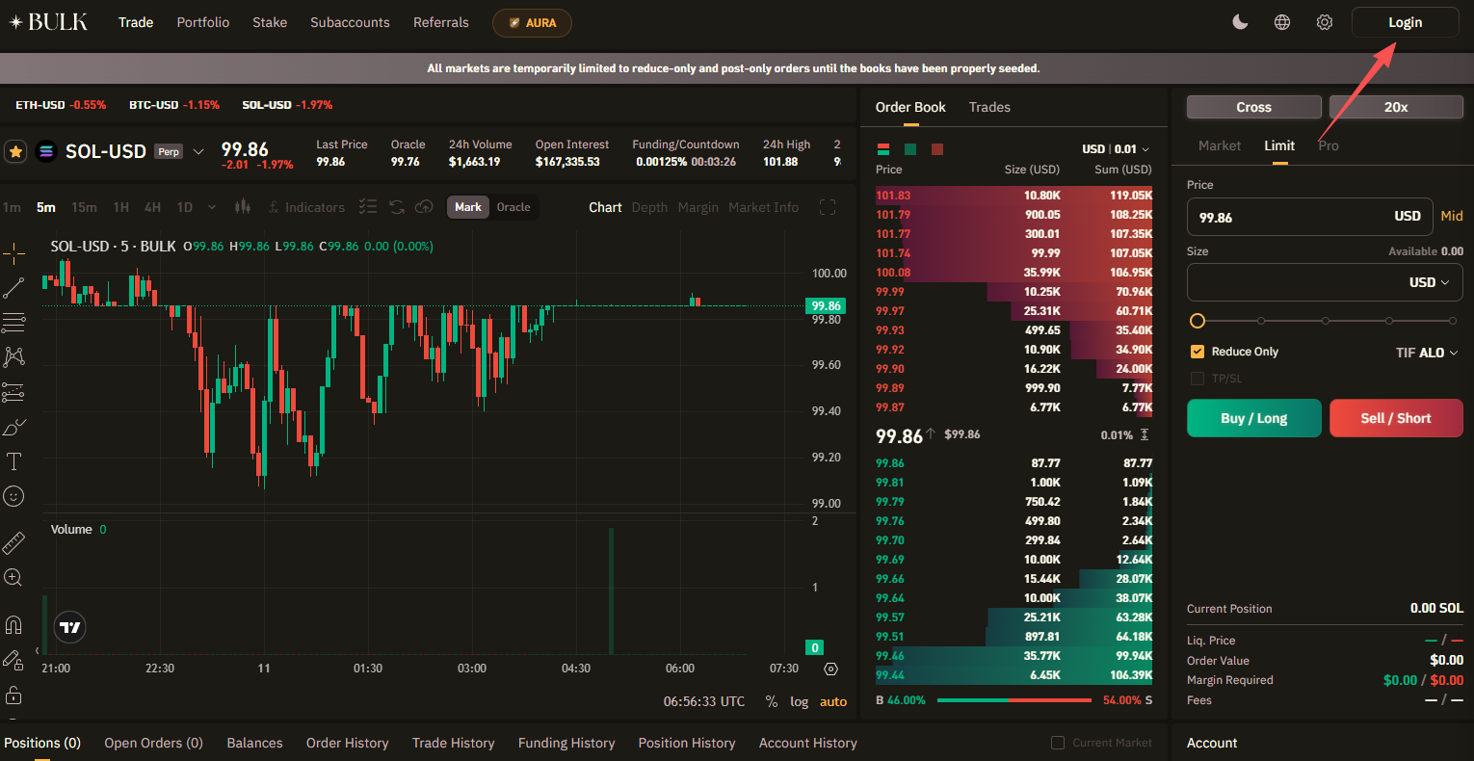This screenshot has width=1474, height=761.
Task: Select the ruler measure tool
Action: click(13, 542)
